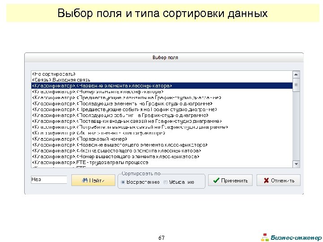The width and height of the screenshot is (323, 242).
Task: Select the Убыванию radio button
Action: [166, 182]
